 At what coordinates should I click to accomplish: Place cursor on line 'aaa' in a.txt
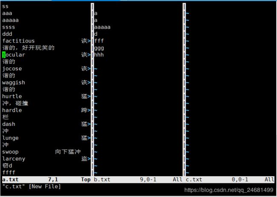(x=7, y=13)
